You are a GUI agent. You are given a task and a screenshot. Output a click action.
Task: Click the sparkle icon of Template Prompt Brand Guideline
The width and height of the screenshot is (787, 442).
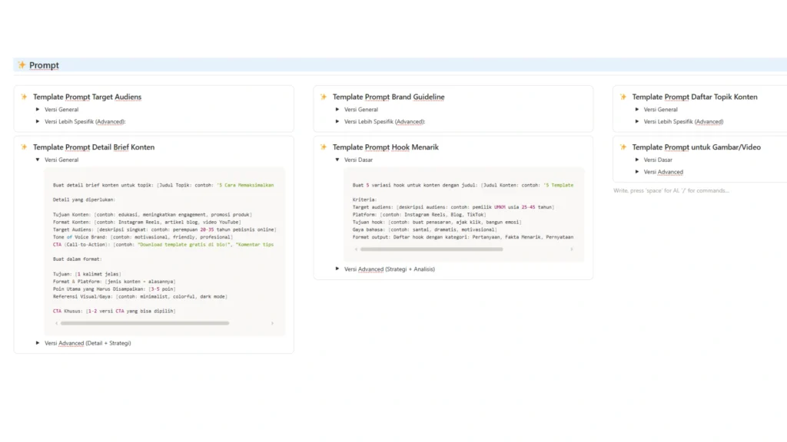point(324,97)
